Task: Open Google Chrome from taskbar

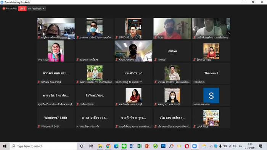Action: point(108,146)
